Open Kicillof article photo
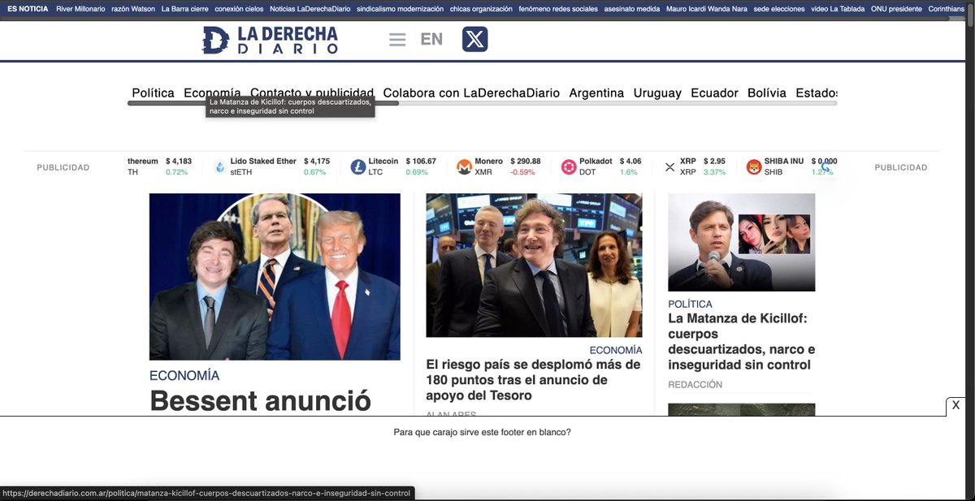975x501 pixels. coord(741,242)
